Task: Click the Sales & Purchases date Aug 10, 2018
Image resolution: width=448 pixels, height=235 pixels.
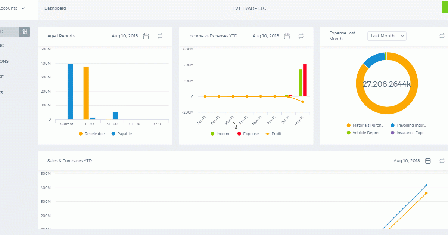Action: (x=407, y=161)
